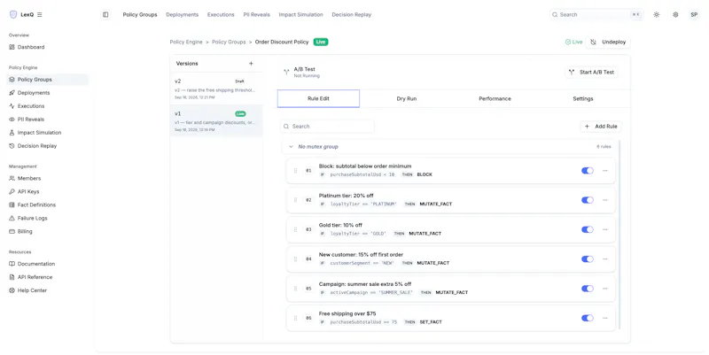This screenshot has height=355, width=709.
Task: Toggle the summer sale campaign rule
Action: (x=587, y=289)
